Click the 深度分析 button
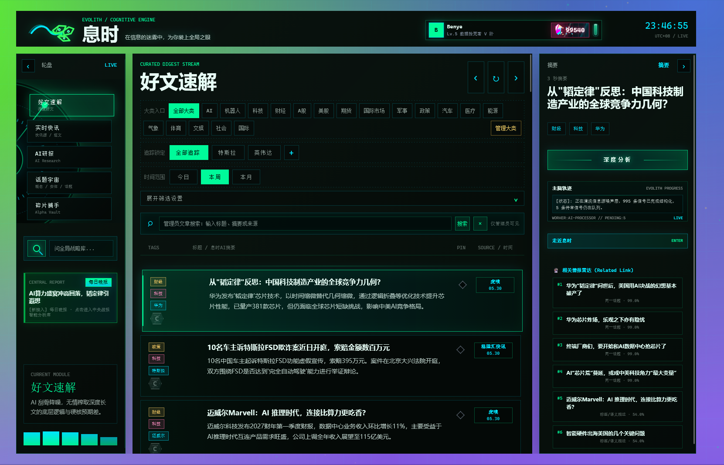The height and width of the screenshot is (465, 724). point(617,160)
